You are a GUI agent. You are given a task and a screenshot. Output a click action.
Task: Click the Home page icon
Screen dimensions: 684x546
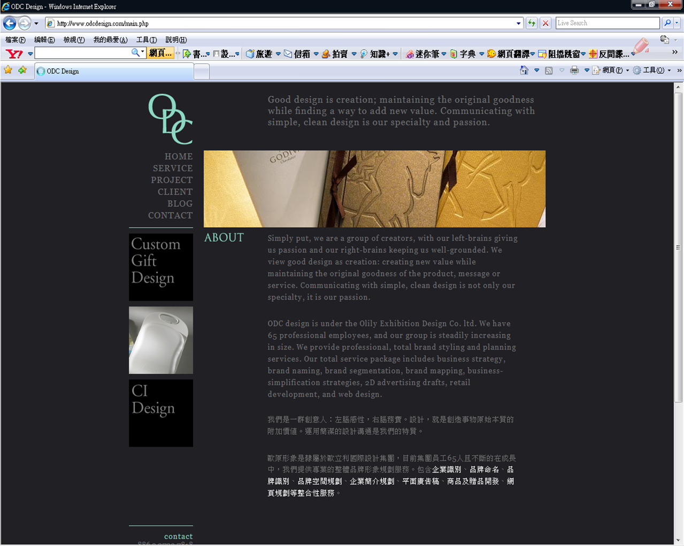(524, 71)
